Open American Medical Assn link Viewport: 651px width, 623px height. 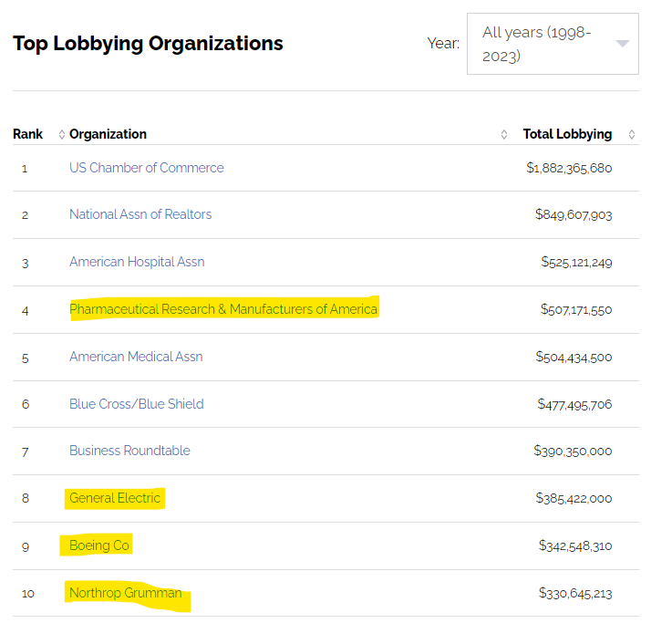click(x=136, y=357)
